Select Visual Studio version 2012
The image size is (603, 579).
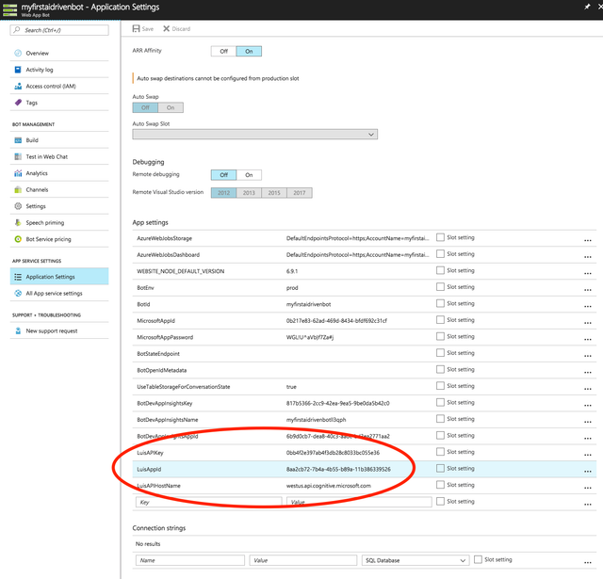click(223, 193)
